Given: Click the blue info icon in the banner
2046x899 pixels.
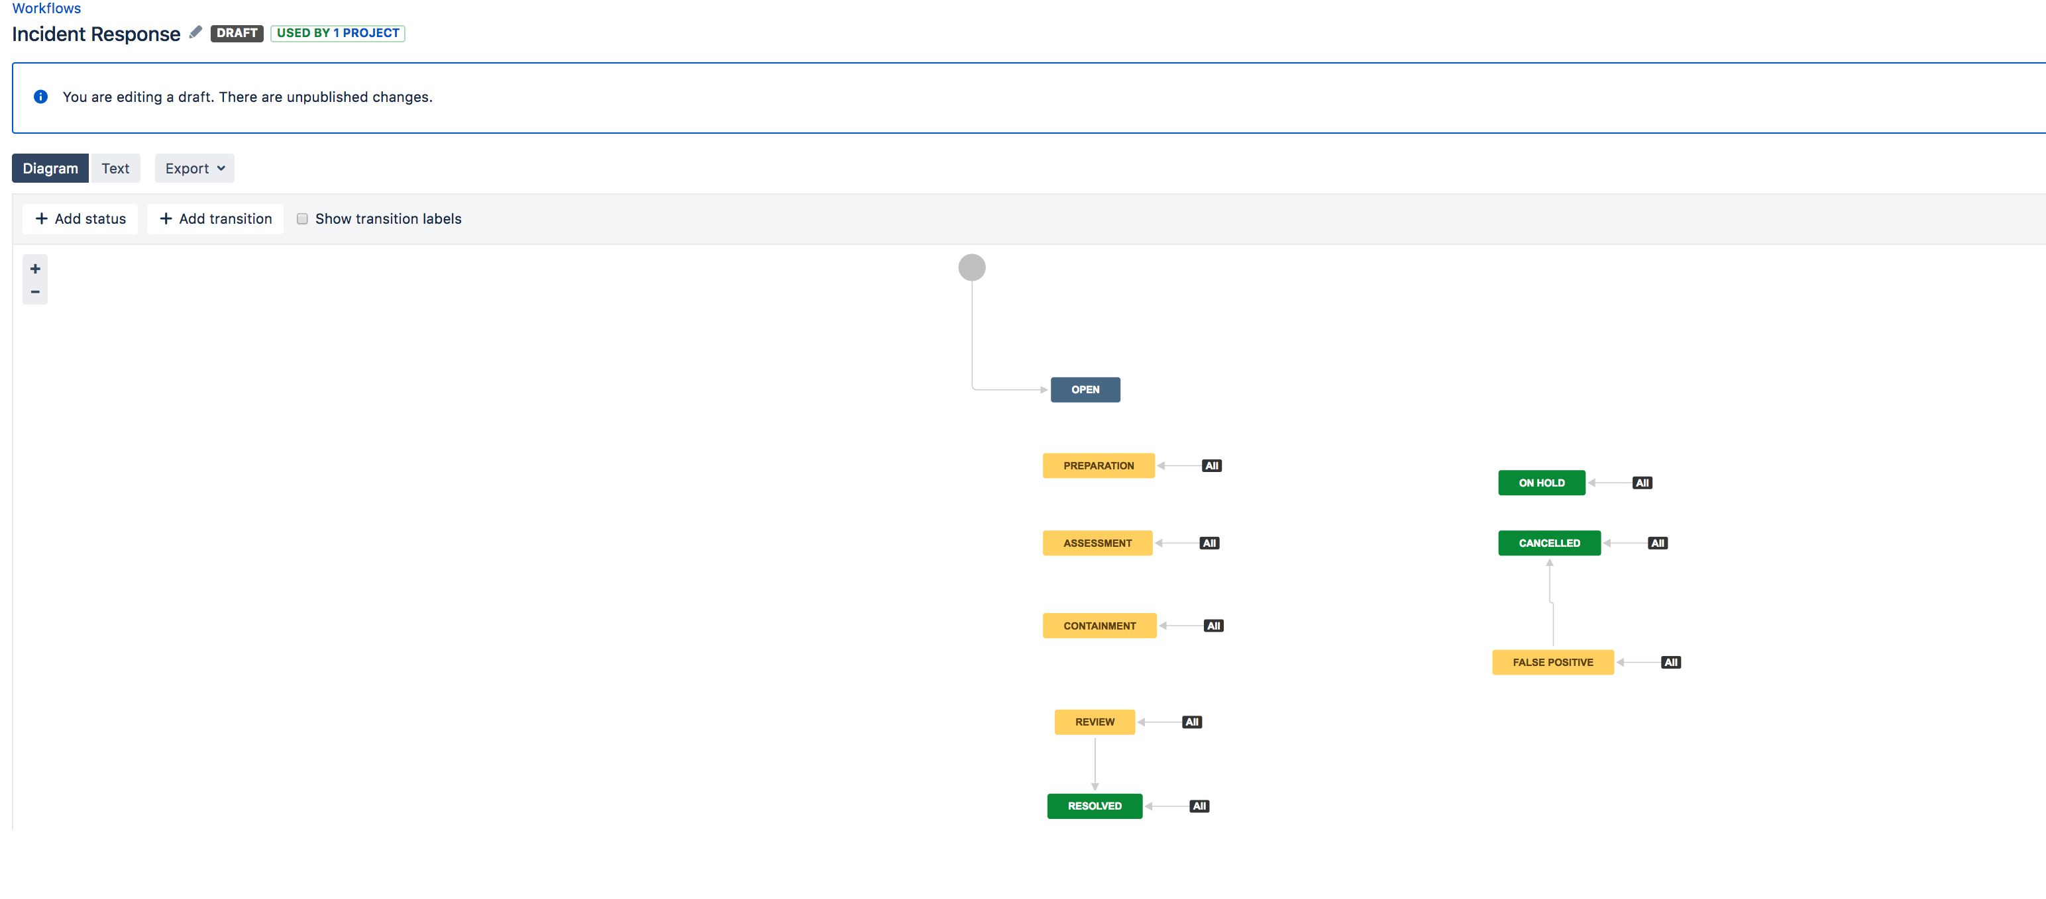Looking at the screenshot, I should [x=40, y=97].
